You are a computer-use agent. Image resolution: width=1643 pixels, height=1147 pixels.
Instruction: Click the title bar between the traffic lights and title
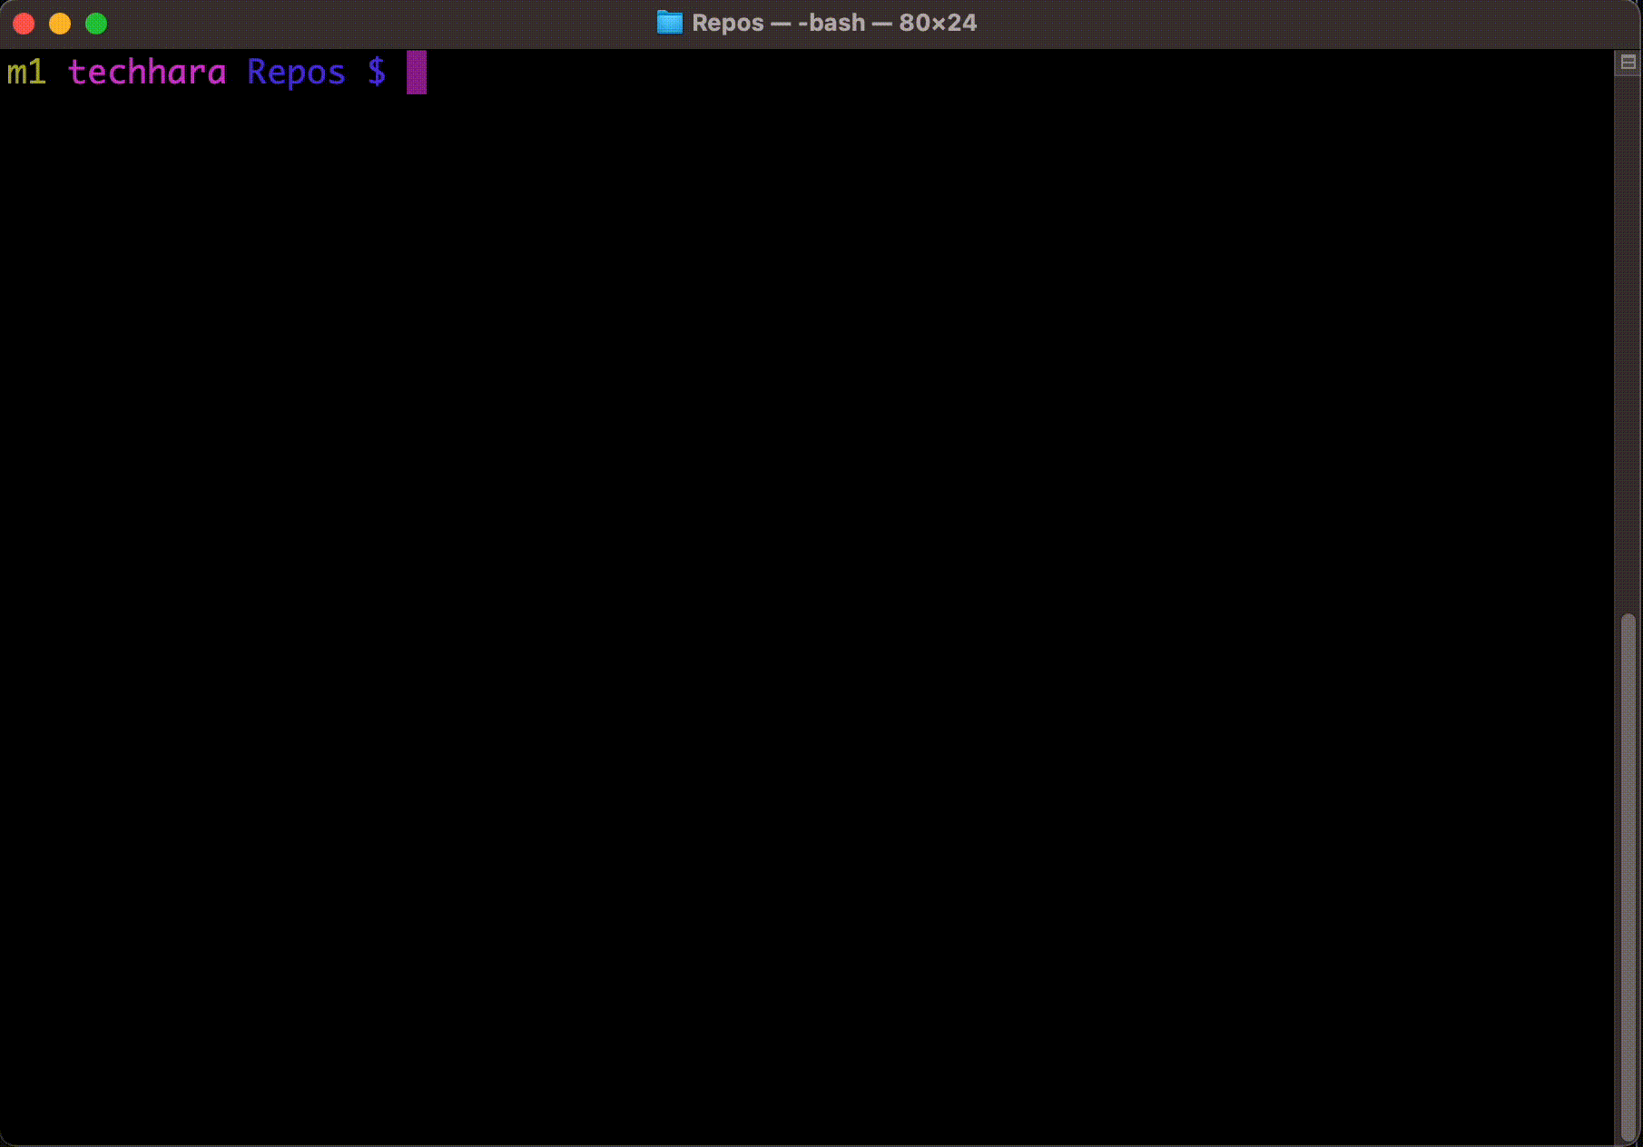click(363, 23)
